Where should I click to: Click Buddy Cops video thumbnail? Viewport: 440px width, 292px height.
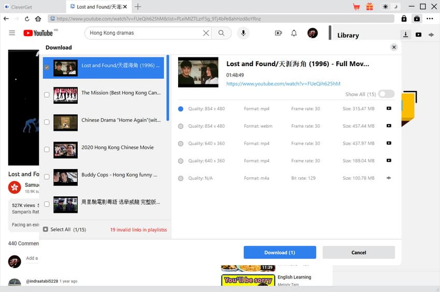coord(65,177)
